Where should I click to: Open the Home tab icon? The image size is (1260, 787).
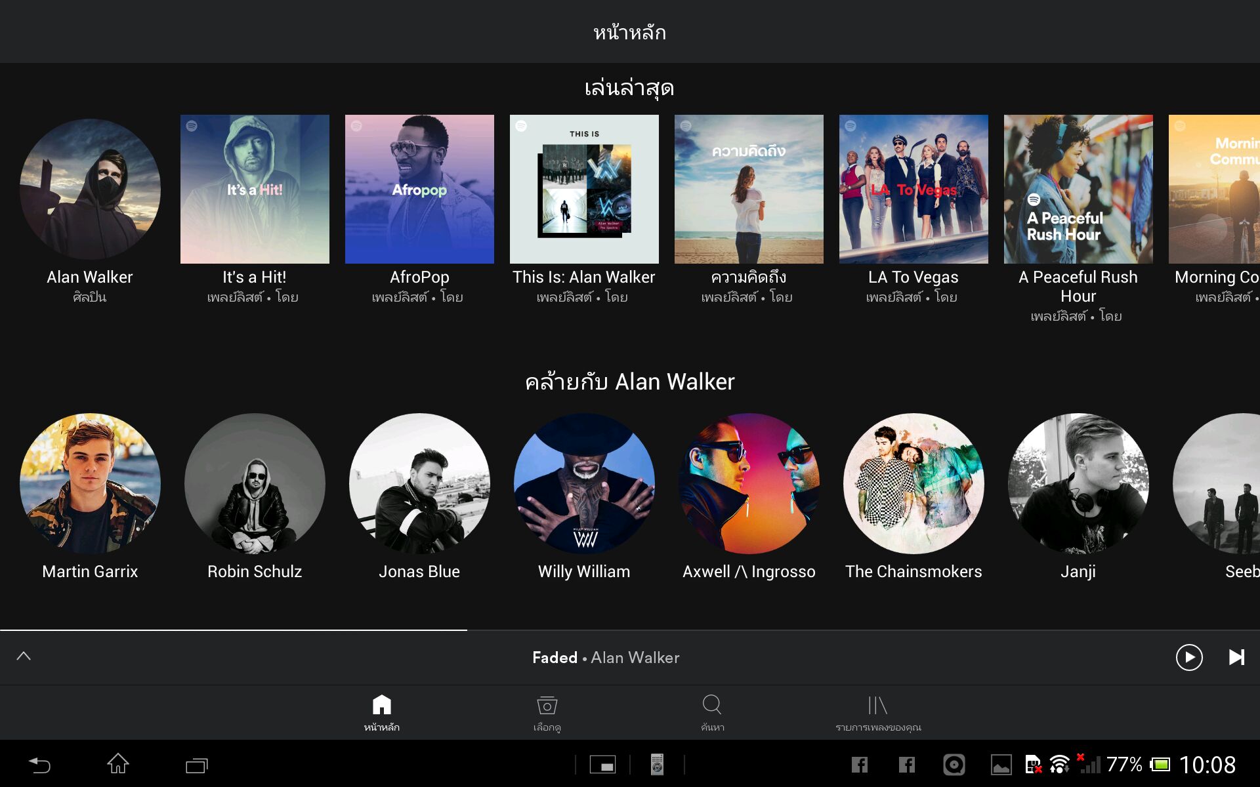[381, 705]
